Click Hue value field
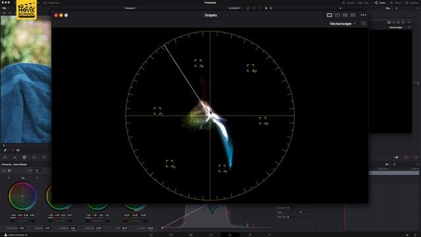This screenshot has height=237, width=421. point(124,228)
